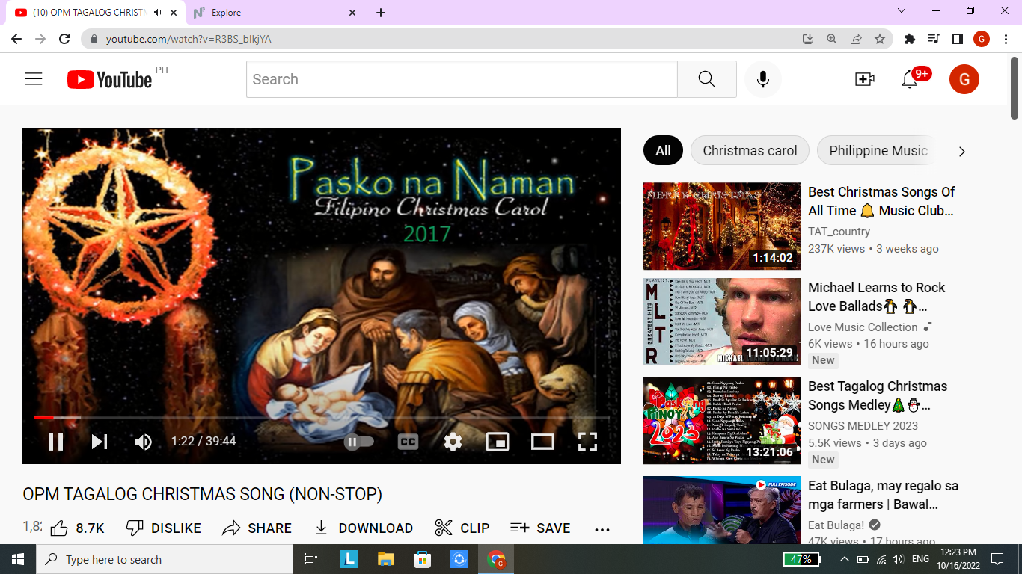1022x574 pixels.
Task: Open Chrome profile G avatar
Action: [x=982, y=39]
